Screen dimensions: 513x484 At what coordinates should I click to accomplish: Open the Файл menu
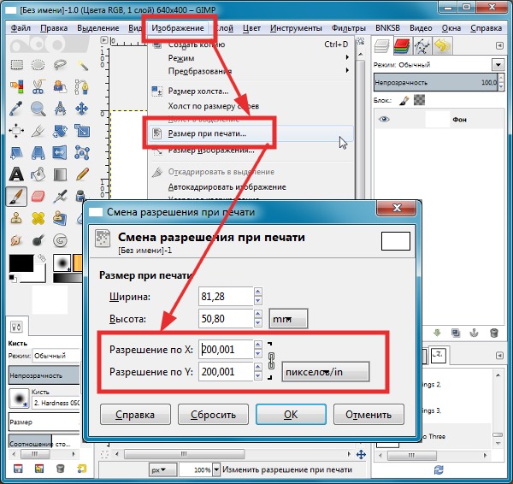click(x=21, y=28)
